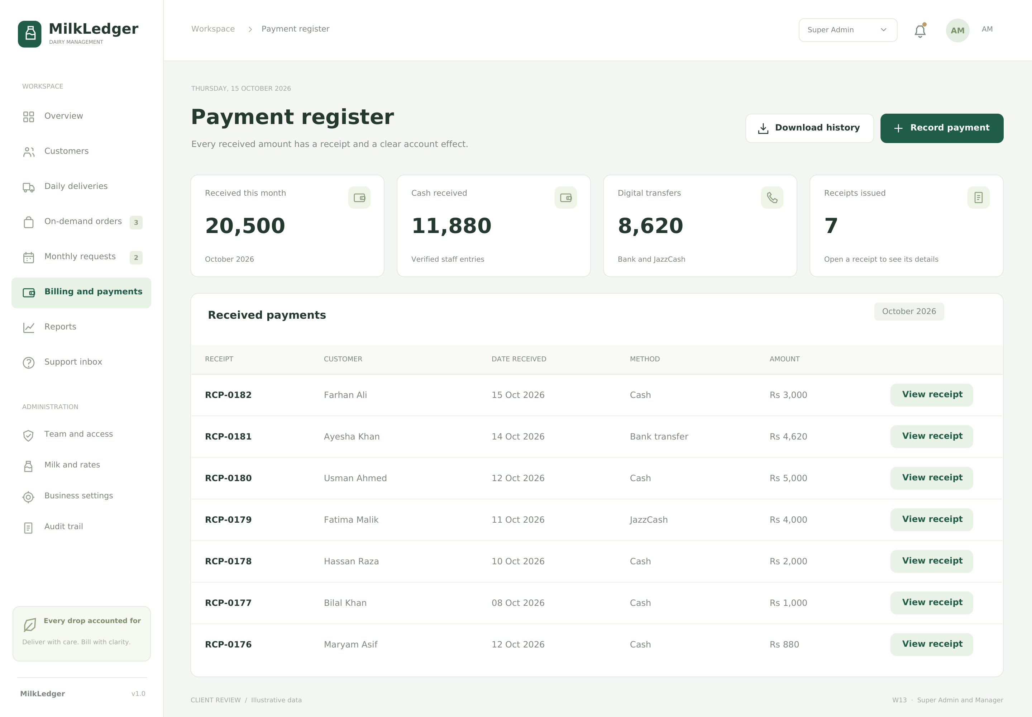The width and height of the screenshot is (1032, 717).
Task: View receipt for RCP-0177 Bilal Khan
Action: point(932,603)
